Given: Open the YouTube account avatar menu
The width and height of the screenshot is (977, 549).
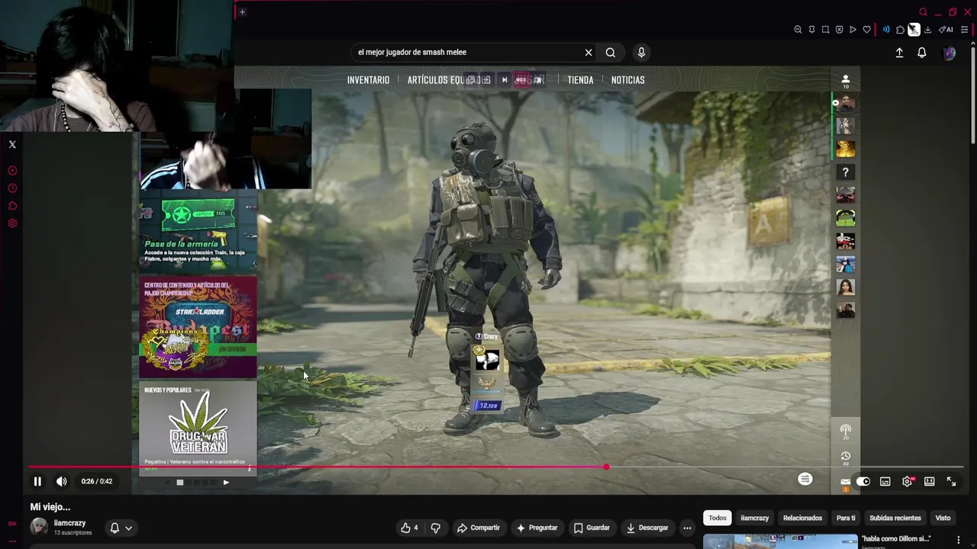Looking at the screenshot, I should [950, 53].
